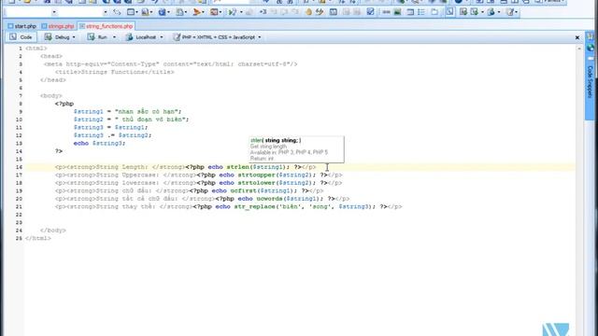Viewport: 598px width, 336px height.
Task: Click the String Uppercase strtoupper line
Action: (x=198, y=175)
